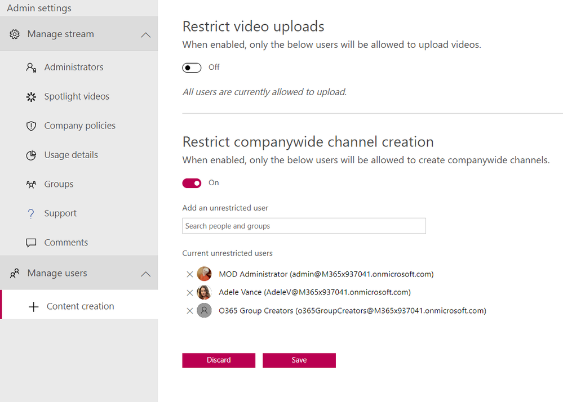Screen dimensions: 563x402
Task: Click the plus icon beside Content creation
Action: click(x=34, y=306)
